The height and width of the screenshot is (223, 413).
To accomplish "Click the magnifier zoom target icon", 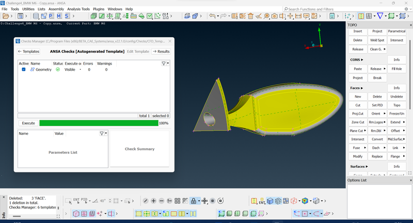I will [266, 16].
